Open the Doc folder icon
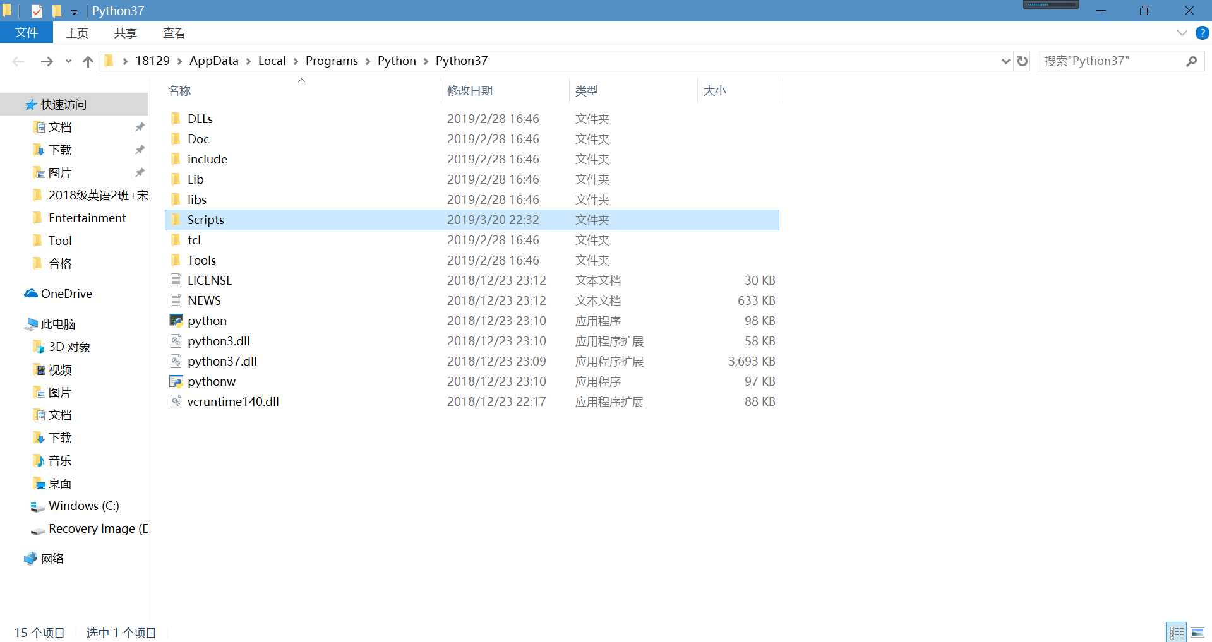Viewport: 1212px width, 642px height. [176, 139]
